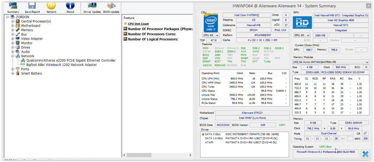Screen dimensions: 374x162
Task: Click the Drives node icon
Action: pyautogui.click(x=18, y=47)
